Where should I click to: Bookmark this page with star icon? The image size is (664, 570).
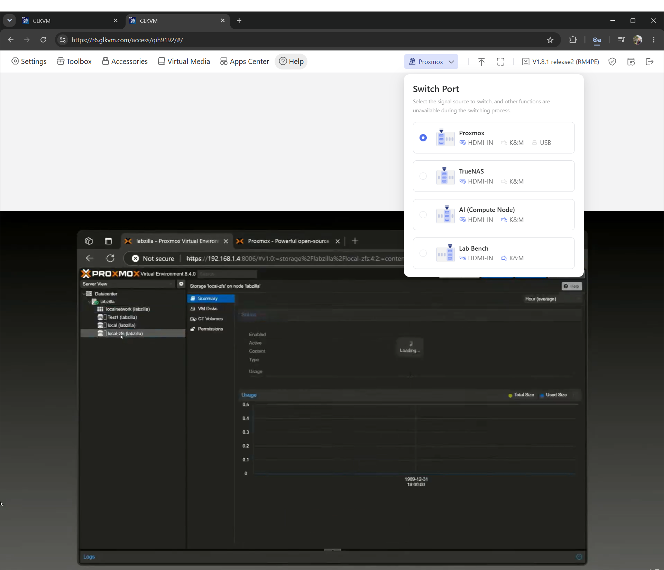coord(550,40)
